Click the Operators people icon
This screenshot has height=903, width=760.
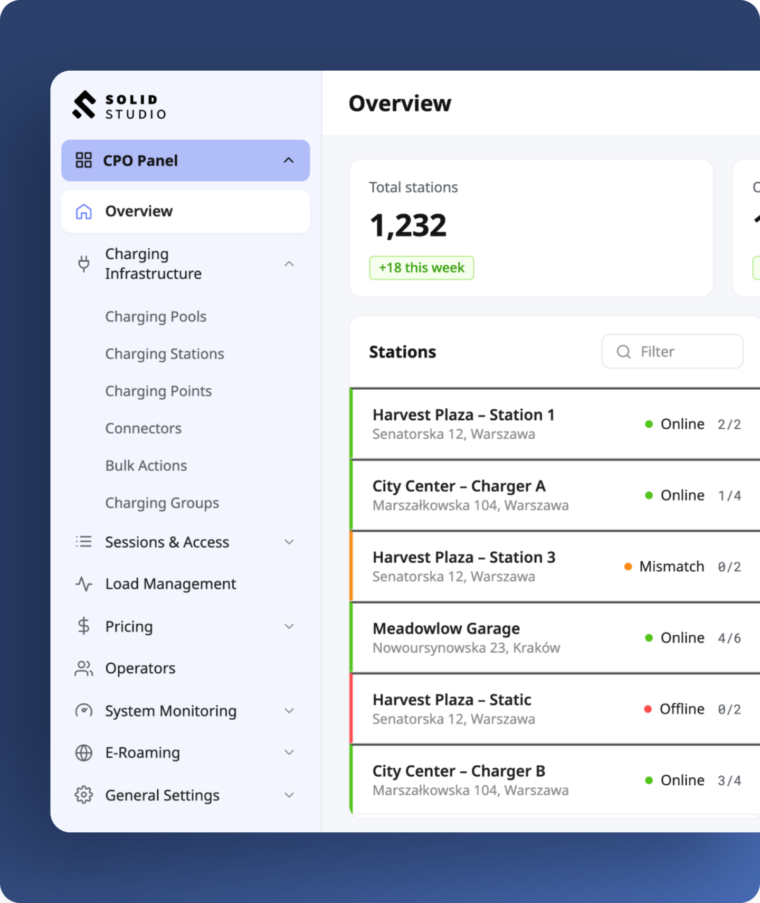[83, 669]
